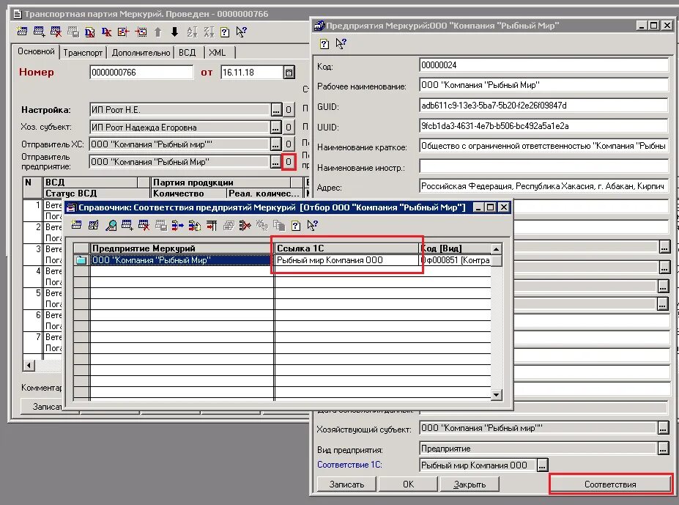Click column alignment icon with red arrow in Справочник

click(212, 225)
